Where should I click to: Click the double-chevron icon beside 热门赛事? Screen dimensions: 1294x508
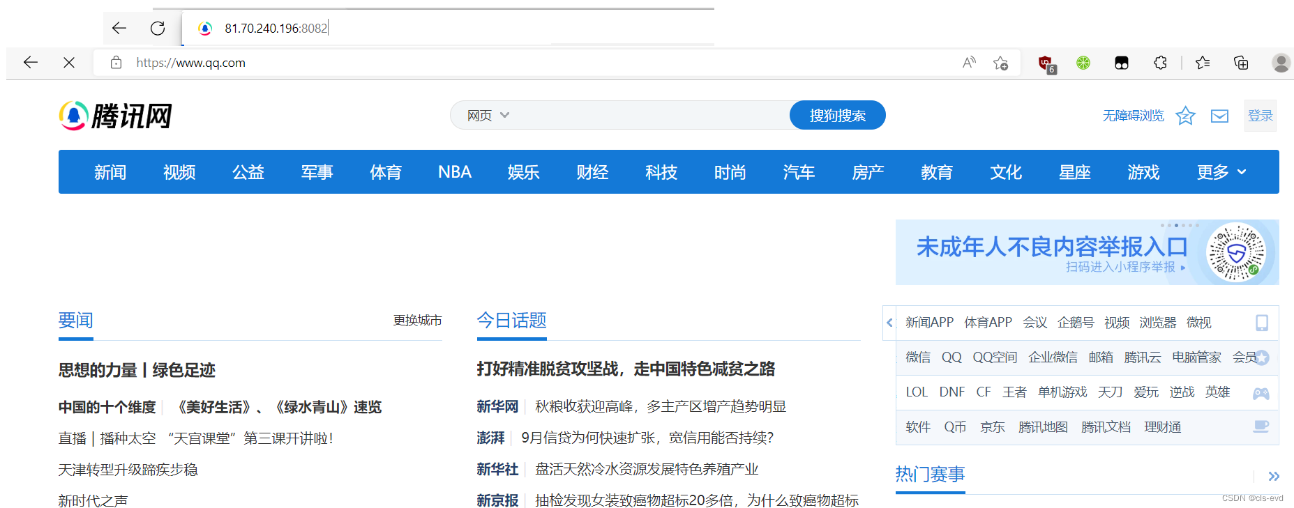(1274, 477)
